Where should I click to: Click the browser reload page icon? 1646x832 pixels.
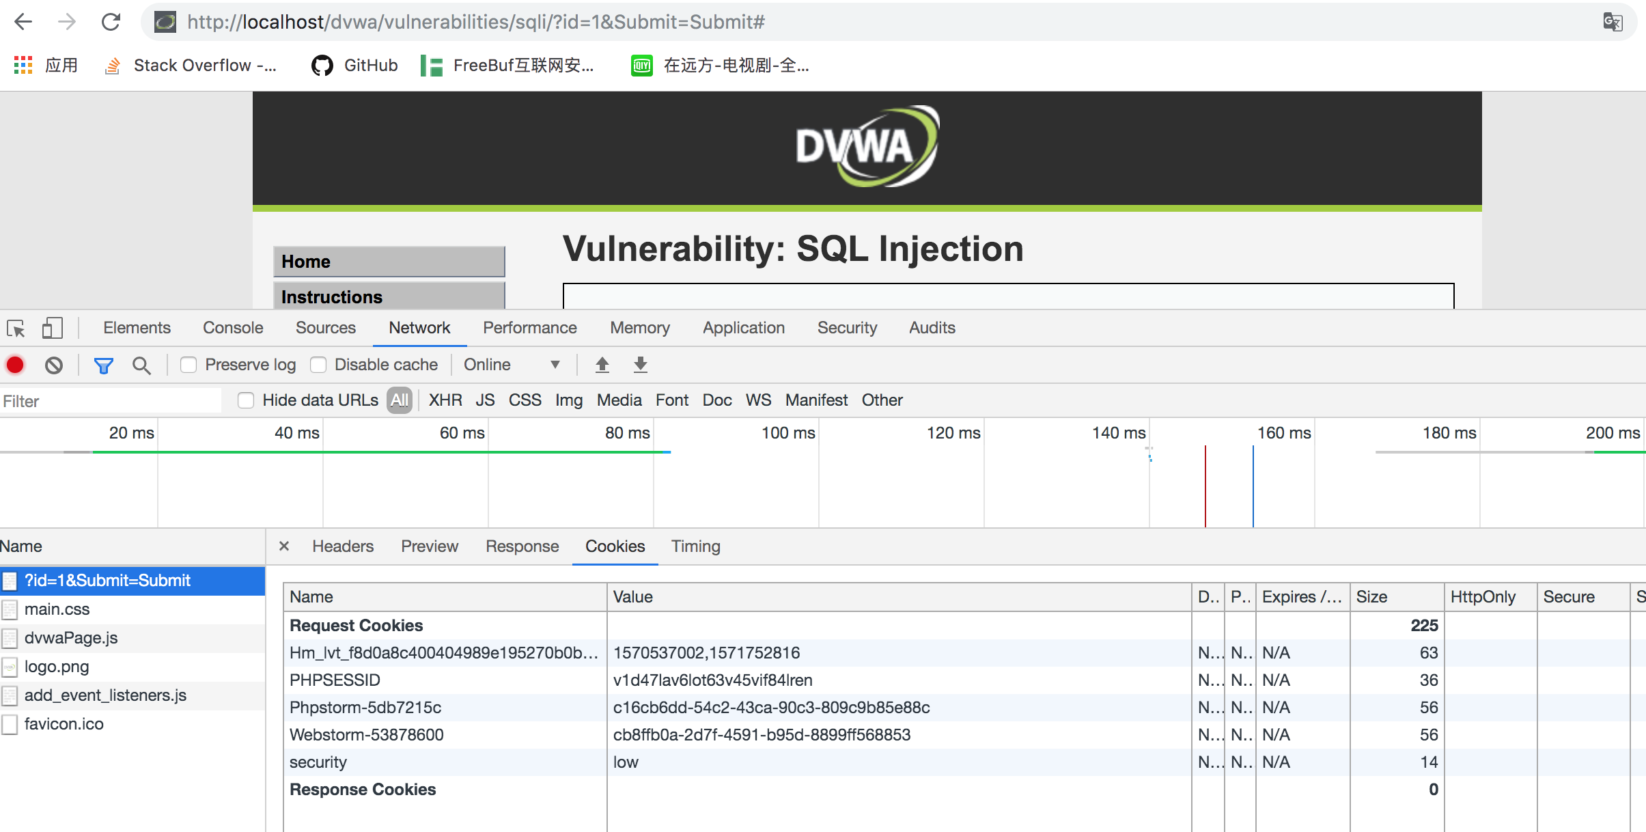pyautogui.click(x=111, y=22)
